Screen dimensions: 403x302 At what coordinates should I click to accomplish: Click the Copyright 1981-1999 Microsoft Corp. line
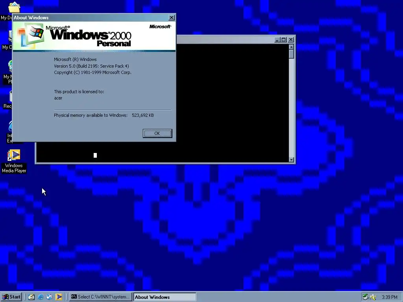click(x=92, y=72)
